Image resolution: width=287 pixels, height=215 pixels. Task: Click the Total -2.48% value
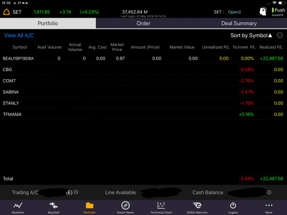tap(246, 179)
